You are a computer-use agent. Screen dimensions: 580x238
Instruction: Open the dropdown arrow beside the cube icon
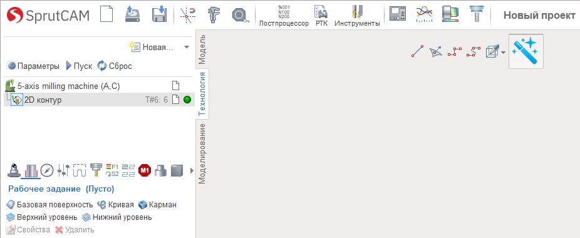point(504,52)
